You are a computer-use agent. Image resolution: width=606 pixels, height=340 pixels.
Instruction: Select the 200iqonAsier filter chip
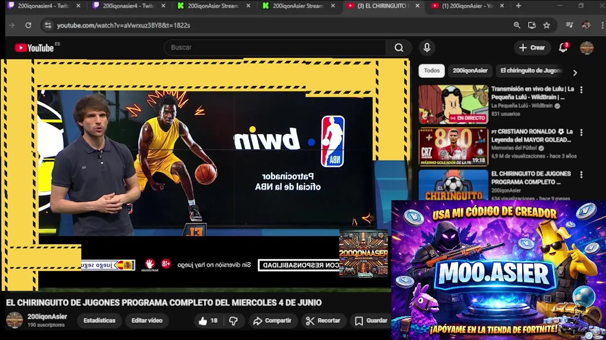coord(470,70)
